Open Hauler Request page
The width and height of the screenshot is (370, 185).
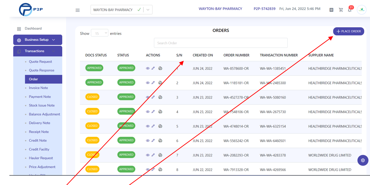[41, 158]
